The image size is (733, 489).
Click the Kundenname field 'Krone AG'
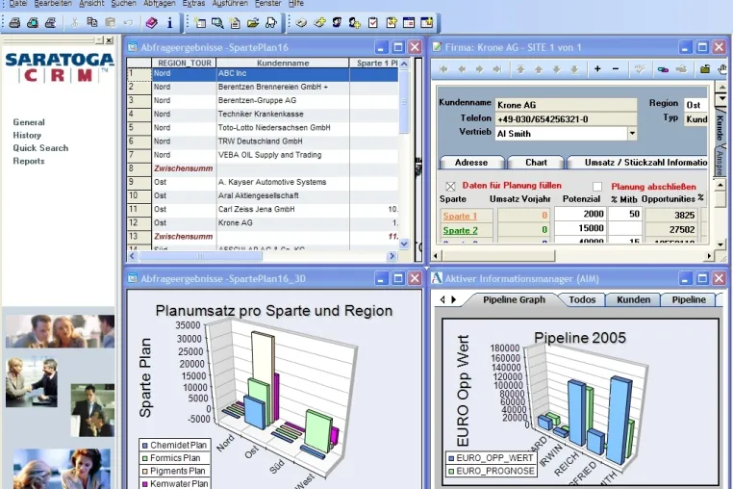click(x=566, y=105)
